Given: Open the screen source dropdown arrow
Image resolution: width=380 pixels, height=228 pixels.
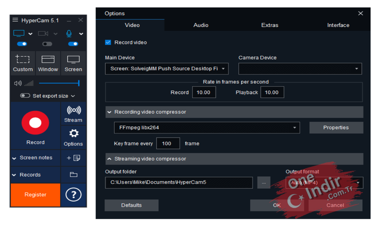Looking at the screenshot, I should [30, 34].
